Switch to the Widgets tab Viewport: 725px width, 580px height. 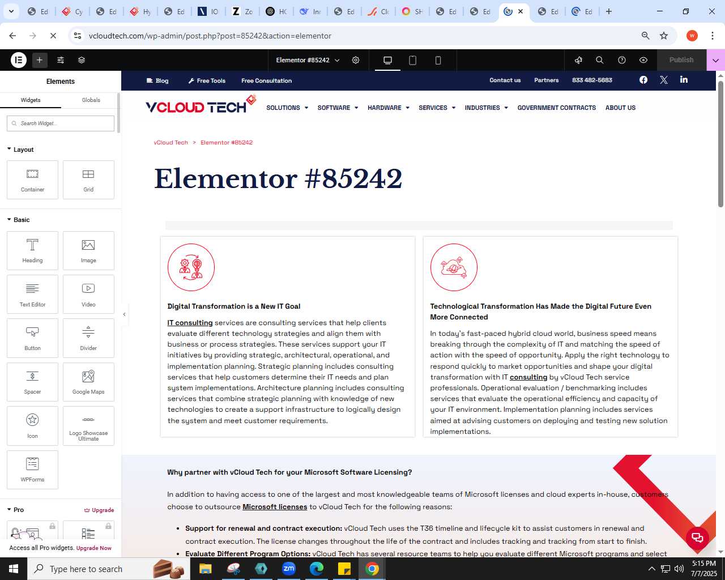(x=31, y=100)
